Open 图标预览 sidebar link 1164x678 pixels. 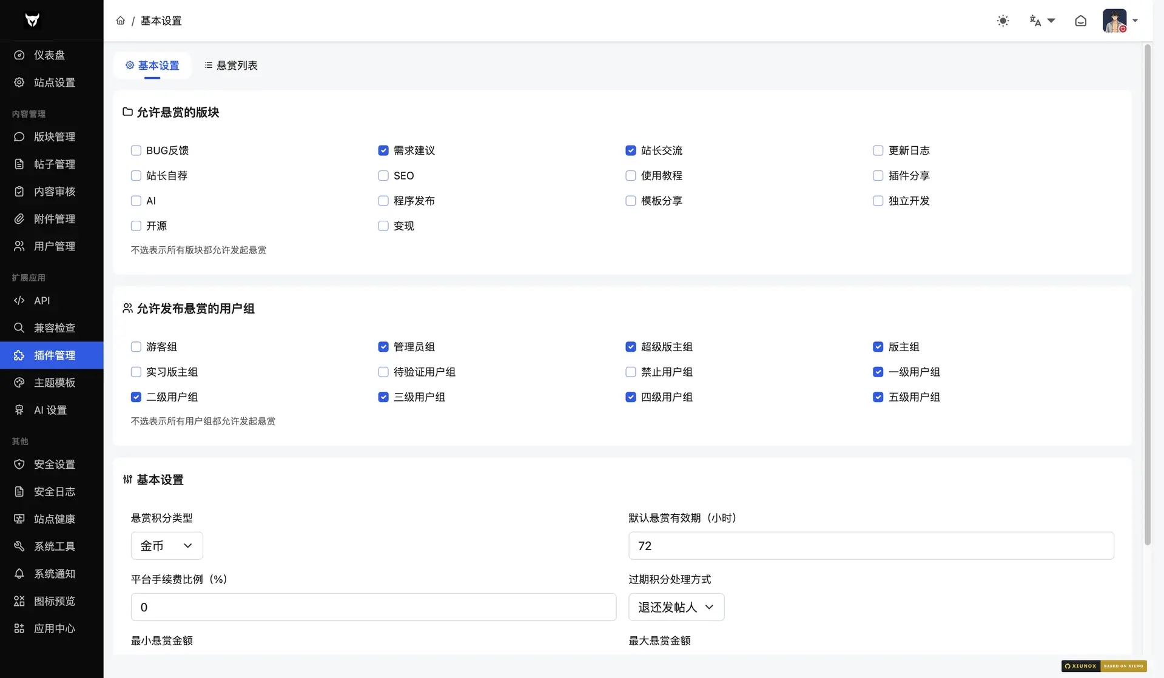52,601
